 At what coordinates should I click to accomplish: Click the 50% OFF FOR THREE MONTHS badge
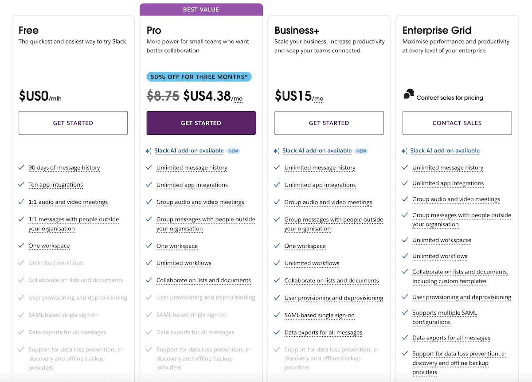(199, 76)
